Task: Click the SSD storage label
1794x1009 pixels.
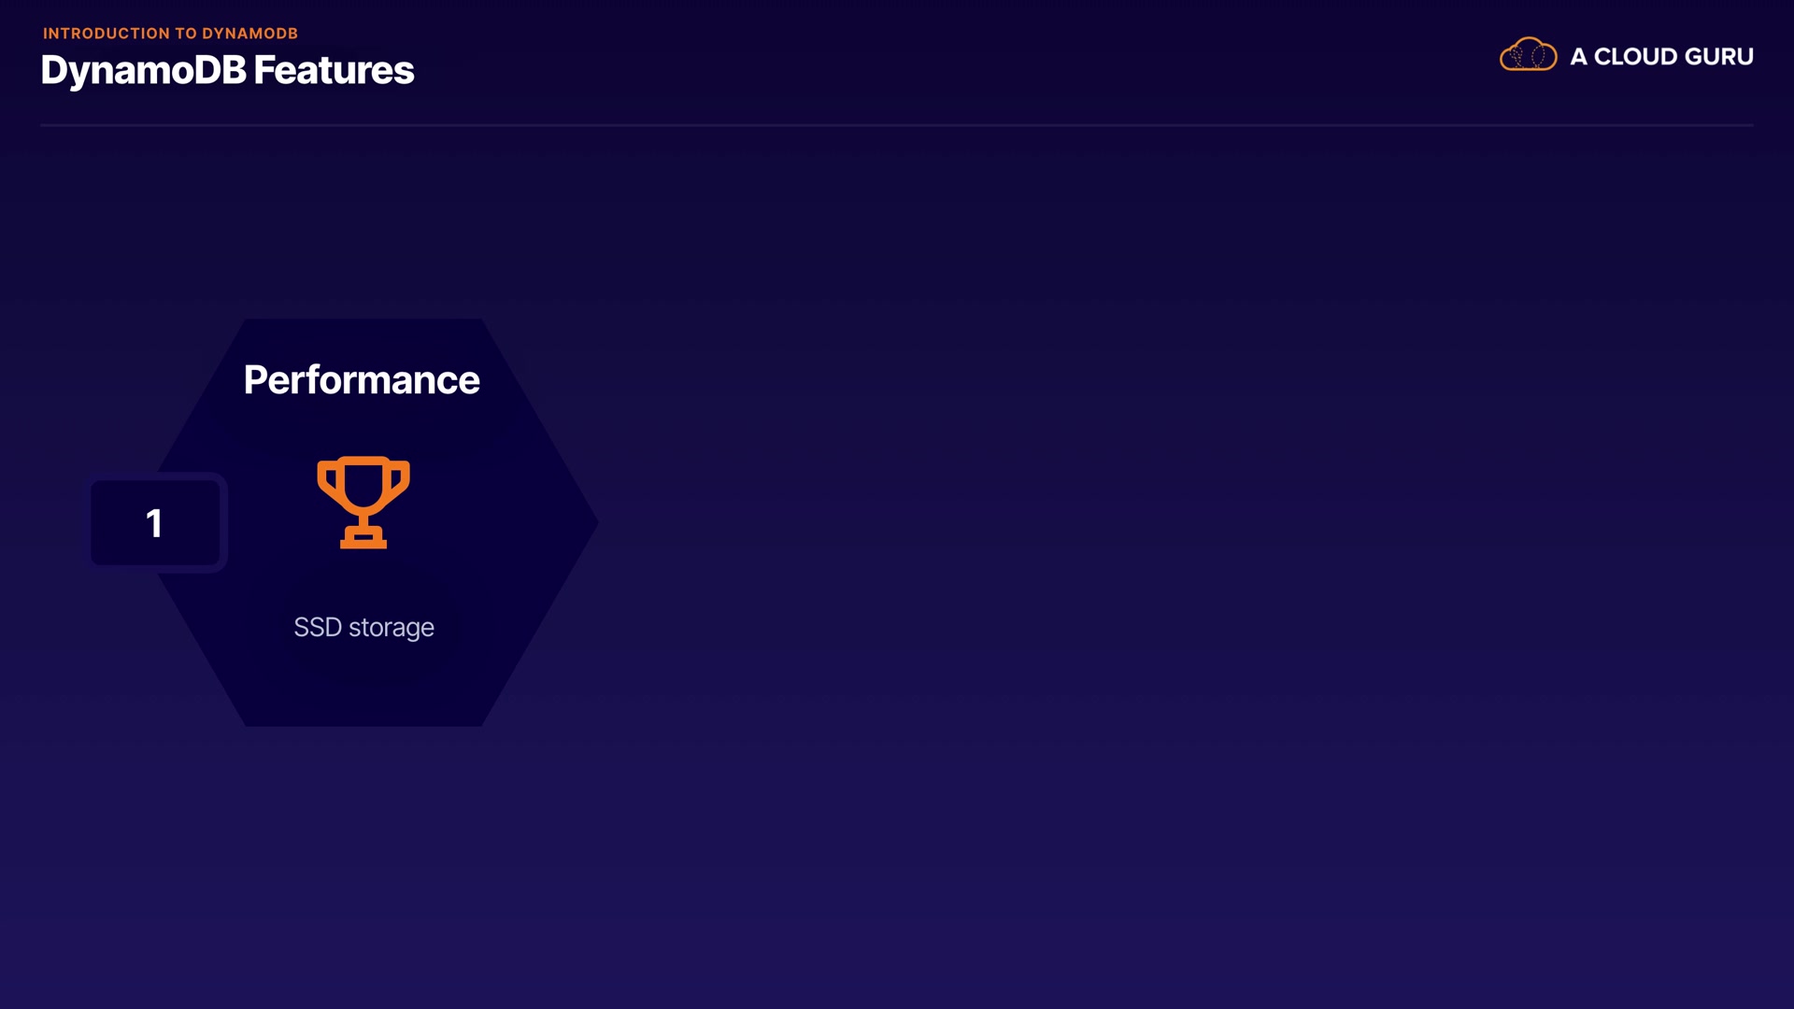Action: (x=363, y=627)
